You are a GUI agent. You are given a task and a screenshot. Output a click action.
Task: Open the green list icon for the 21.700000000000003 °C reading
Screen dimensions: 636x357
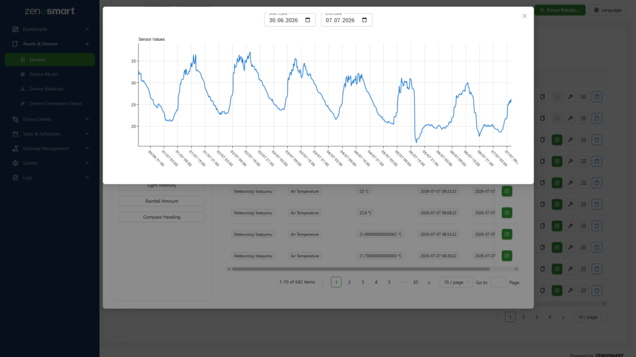click(x=507, y=255)
